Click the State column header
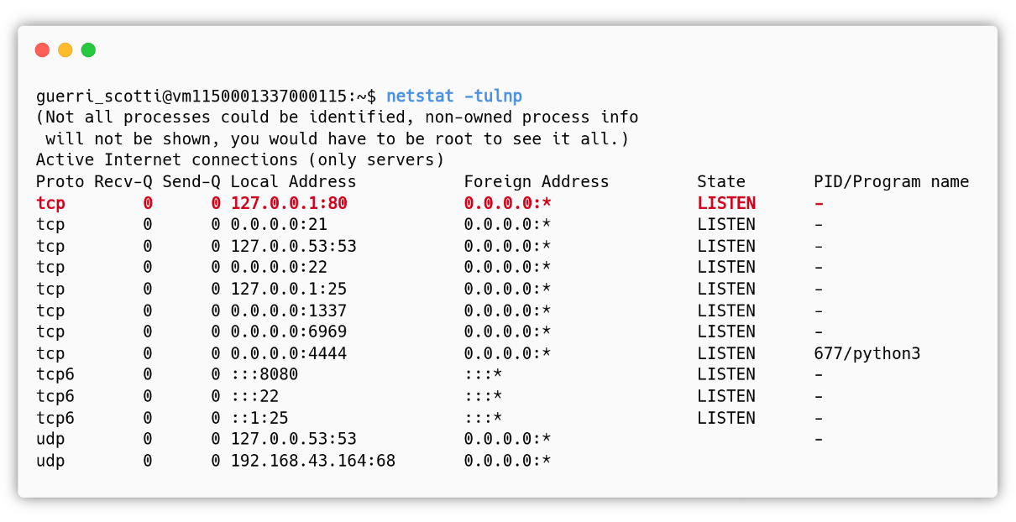Image resolution: width=1016 pixels, height=522 pixels. coord(721,181)
